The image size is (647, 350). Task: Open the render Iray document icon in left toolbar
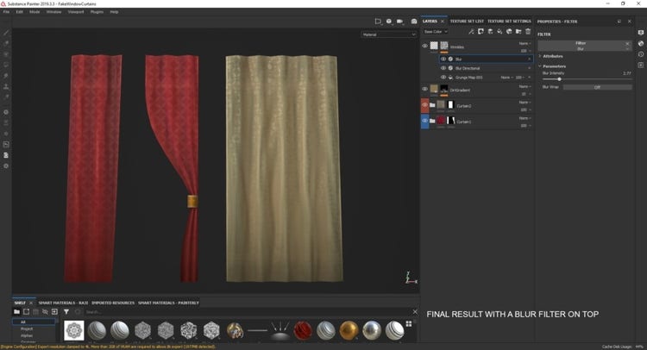point(6,155)
